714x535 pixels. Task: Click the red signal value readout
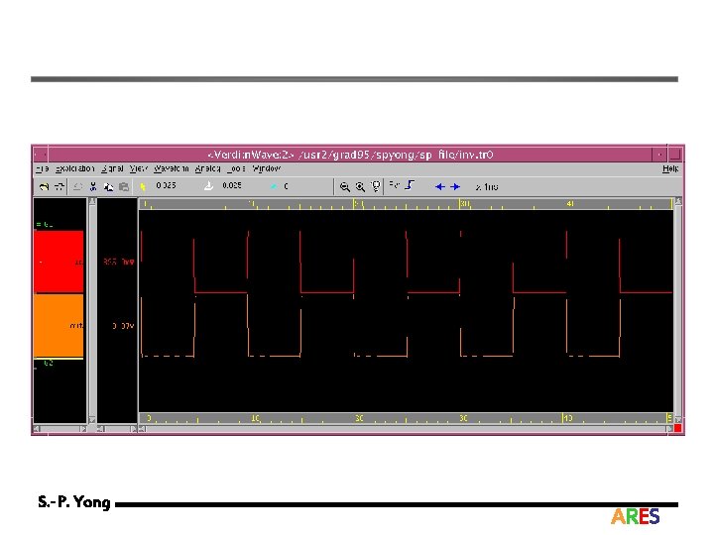click(x=118, y=262)
